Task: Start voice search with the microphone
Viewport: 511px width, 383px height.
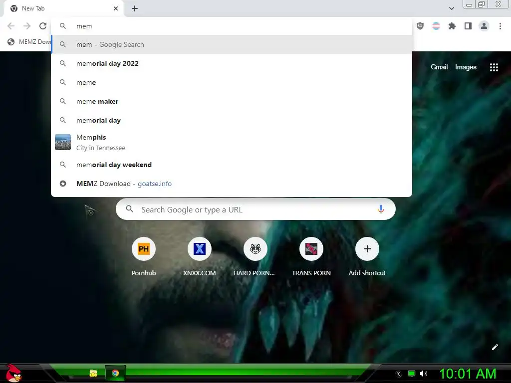Action: [x=381, y=209]
